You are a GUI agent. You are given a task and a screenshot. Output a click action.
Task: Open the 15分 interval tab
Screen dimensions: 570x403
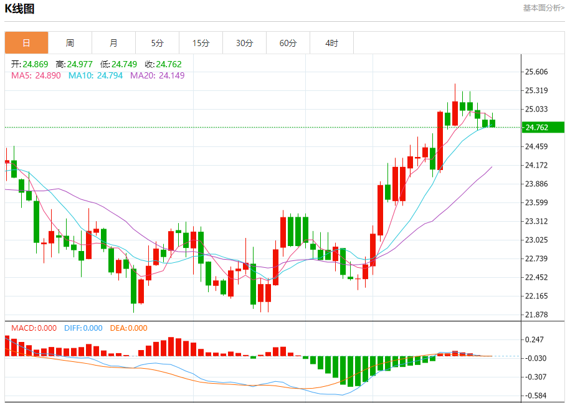[201, 43]
